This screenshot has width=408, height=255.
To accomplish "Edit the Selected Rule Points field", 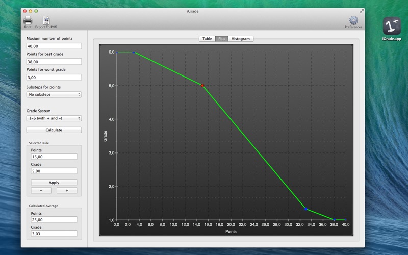I will [54, 157].
